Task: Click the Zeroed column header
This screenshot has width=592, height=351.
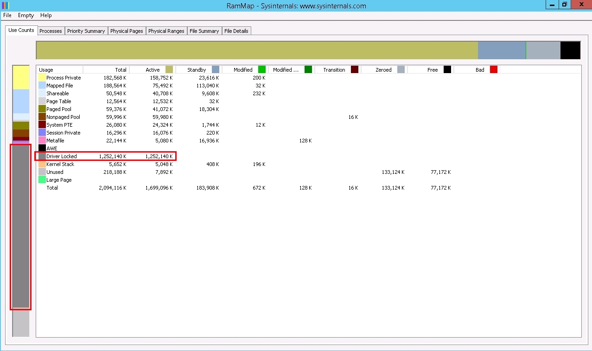Action: pos(384,70)
